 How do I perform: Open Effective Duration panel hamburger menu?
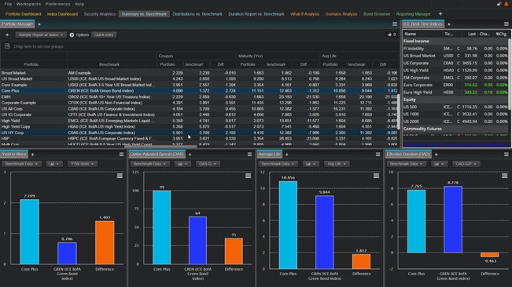point(506,154)
